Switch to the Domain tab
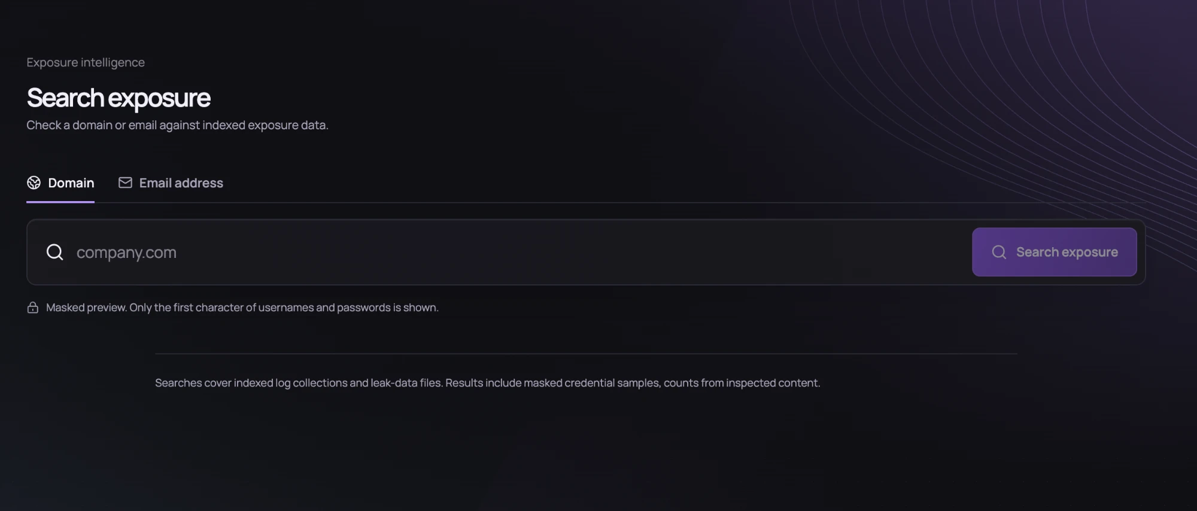1197x511 pixels. coord(60,183)
